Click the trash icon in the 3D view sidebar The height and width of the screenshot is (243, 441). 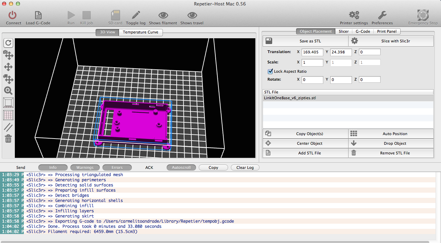tap(8, 139)
